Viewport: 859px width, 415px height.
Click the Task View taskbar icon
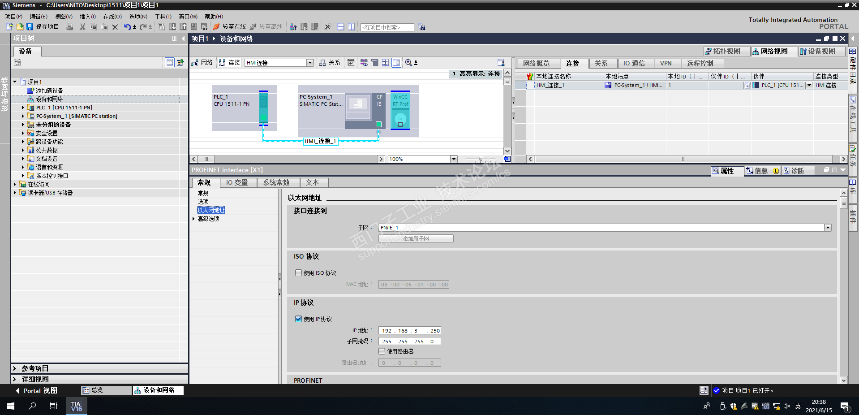tap(54, 406)
